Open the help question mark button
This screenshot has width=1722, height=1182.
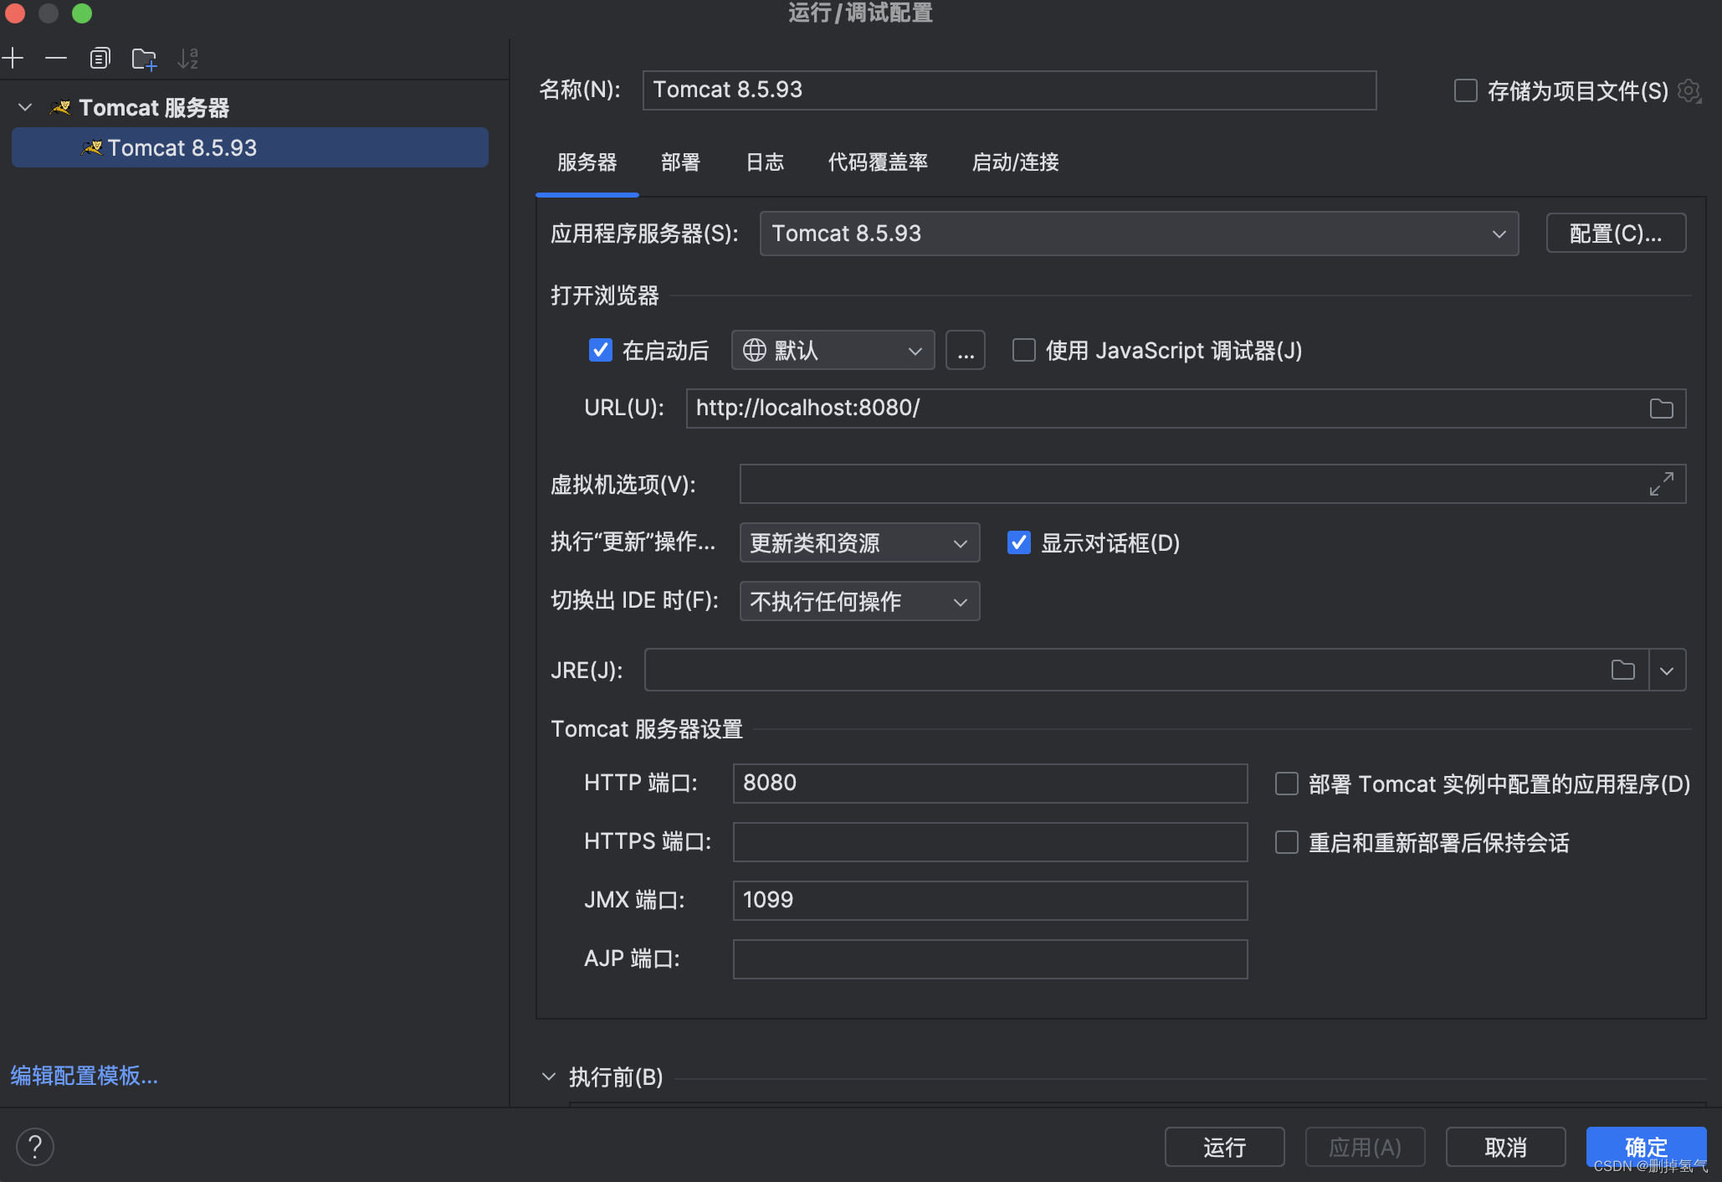[x=35, y=1147]
